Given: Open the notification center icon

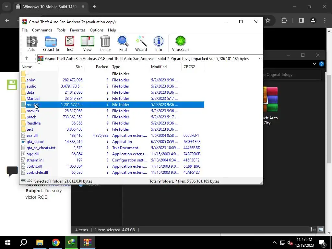Looking at the screenshot, I should [x=322, y=243].
